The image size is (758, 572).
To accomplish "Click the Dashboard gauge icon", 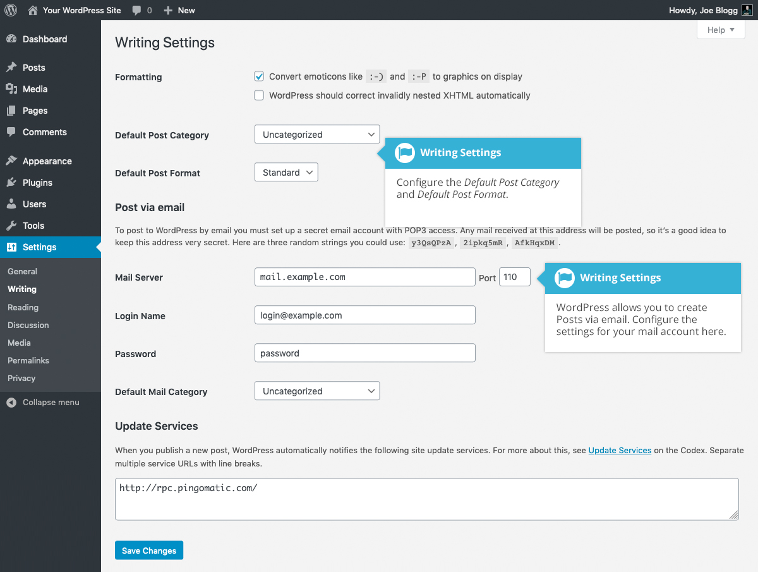I will point(11,39).
